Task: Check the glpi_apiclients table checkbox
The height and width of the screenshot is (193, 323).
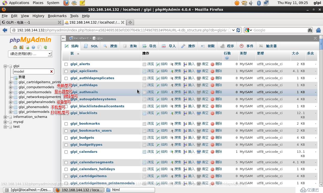Action: pyautogui.click(x=66, y=71)
